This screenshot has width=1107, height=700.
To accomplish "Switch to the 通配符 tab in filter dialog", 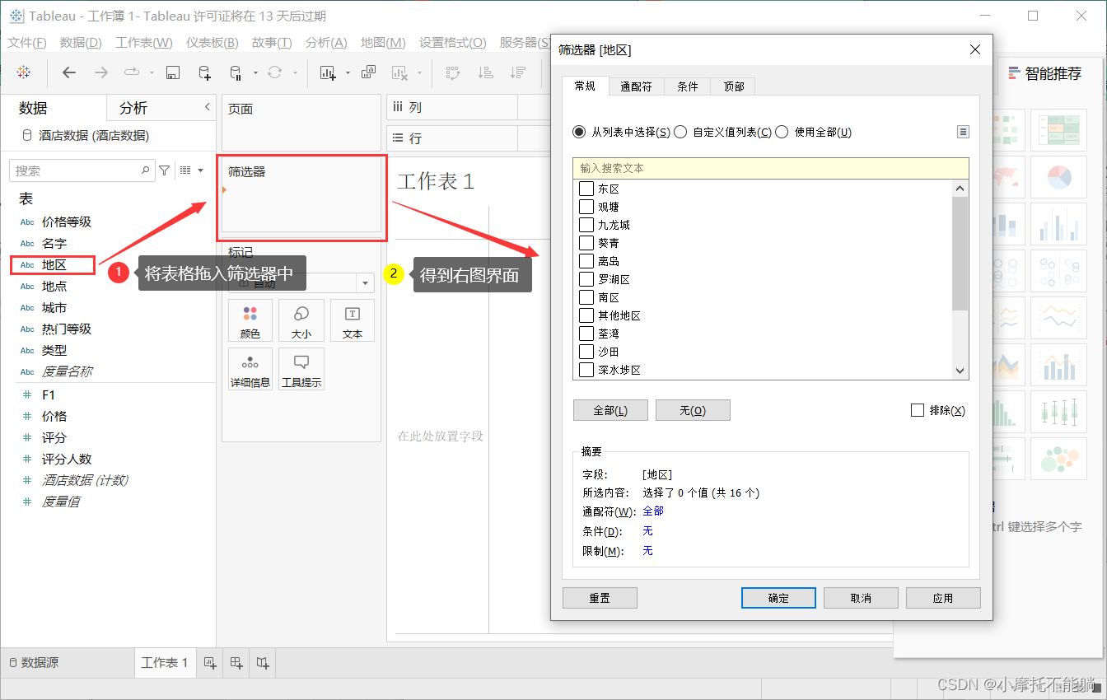I will tap(636, 86).
